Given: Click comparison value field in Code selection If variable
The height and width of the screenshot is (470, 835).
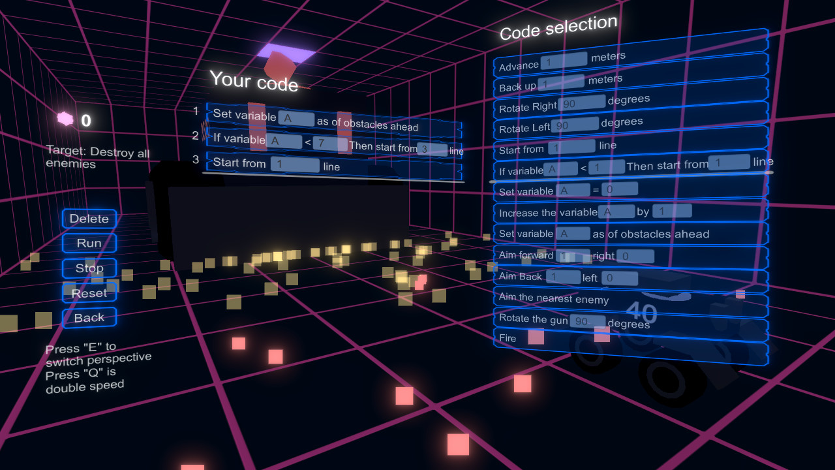Looking at the screenshot, I should tap(607, 167).
